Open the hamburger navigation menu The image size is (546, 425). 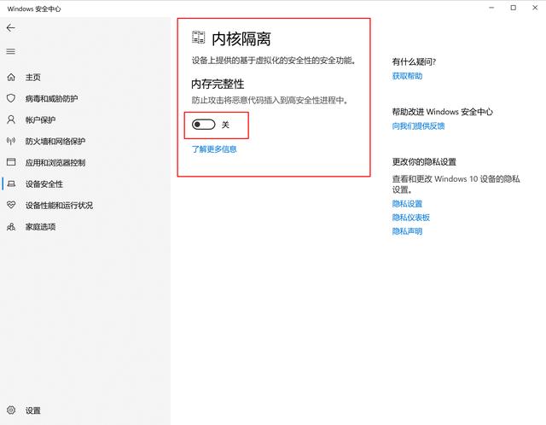tap(11, 51)
